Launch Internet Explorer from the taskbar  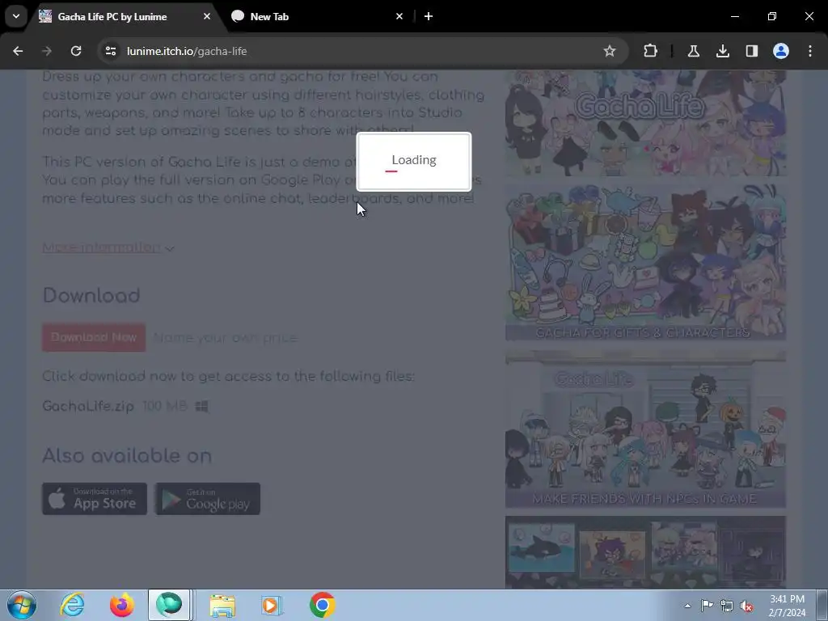[72, 605]
